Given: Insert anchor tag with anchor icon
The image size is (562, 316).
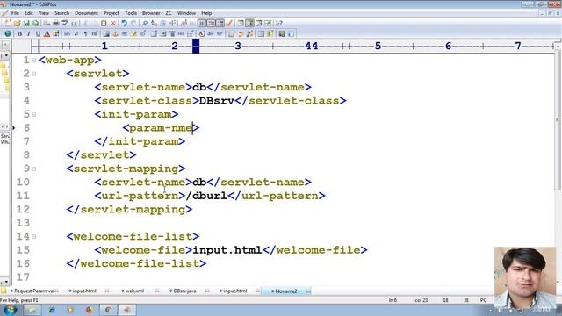Looking at the screenshot, I should pyautogui.click(x=115, y=34).
